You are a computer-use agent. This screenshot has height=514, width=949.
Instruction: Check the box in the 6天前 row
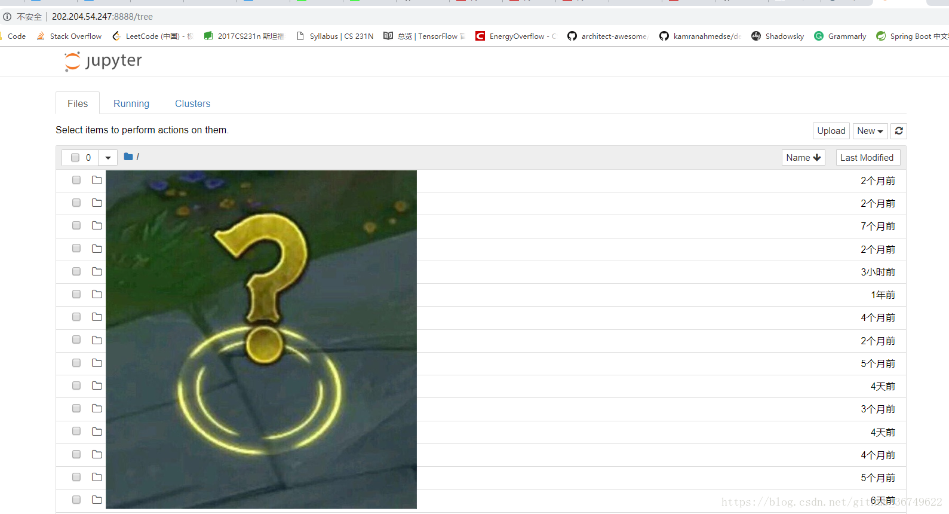[76, 500]
